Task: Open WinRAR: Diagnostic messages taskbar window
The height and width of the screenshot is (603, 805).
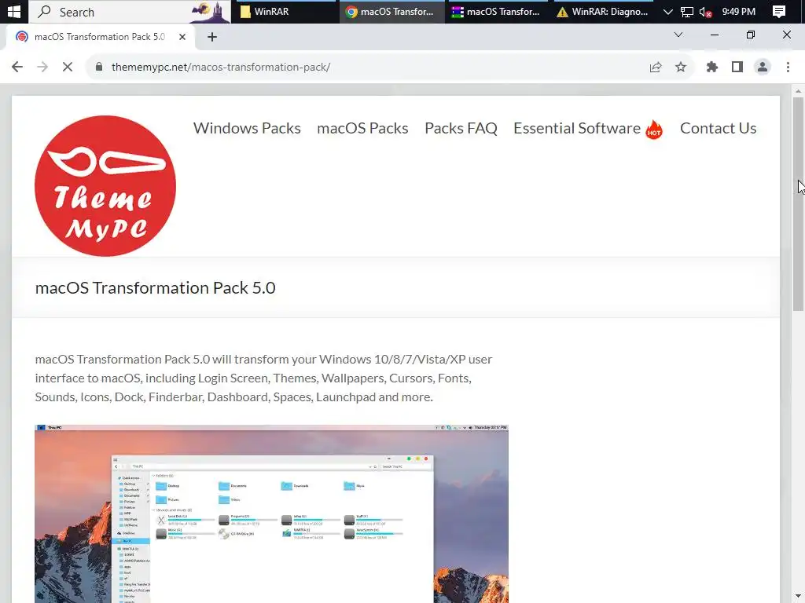Action: (604, 12)
